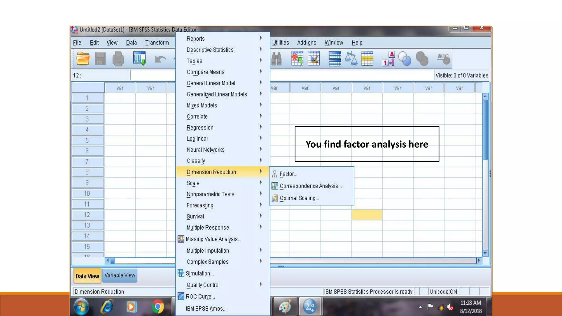Open the Windows Start button

click(x=81, y=307)
